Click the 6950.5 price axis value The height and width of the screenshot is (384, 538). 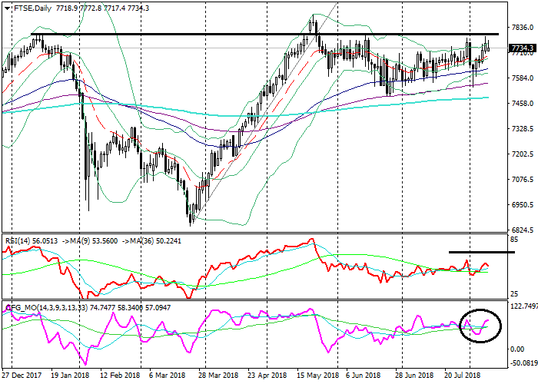[522, 205]
